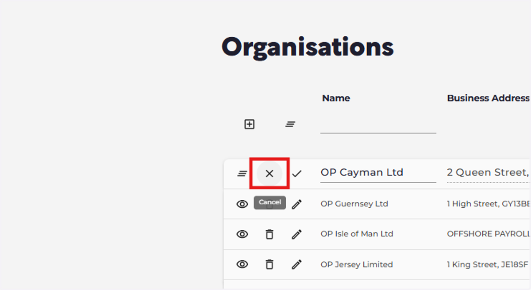This screenshot has height=290, width=531.
Task: Open the filter icon in the header row
Action: coord(290,124)
